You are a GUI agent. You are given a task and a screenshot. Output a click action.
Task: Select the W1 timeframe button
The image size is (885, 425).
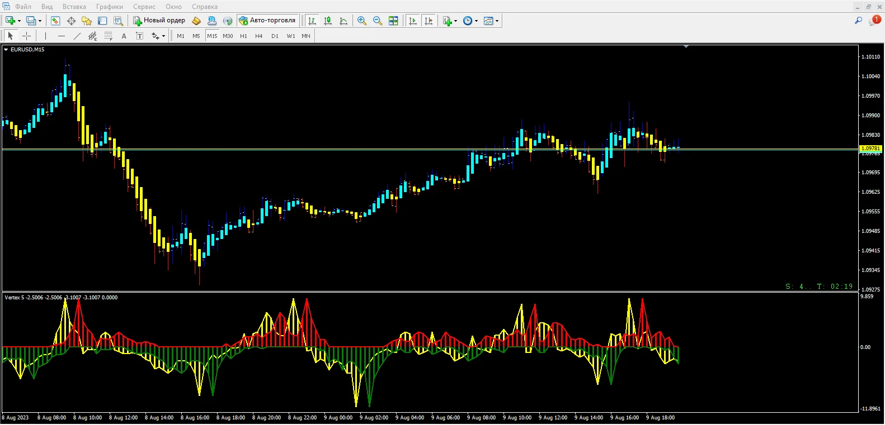click(x=291, y=36)
